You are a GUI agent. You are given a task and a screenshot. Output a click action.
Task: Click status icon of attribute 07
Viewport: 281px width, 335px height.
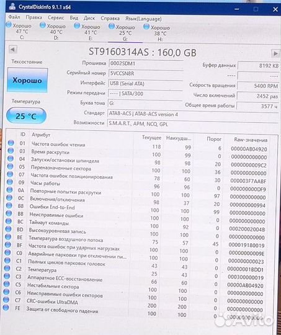(x=10, y=174)
